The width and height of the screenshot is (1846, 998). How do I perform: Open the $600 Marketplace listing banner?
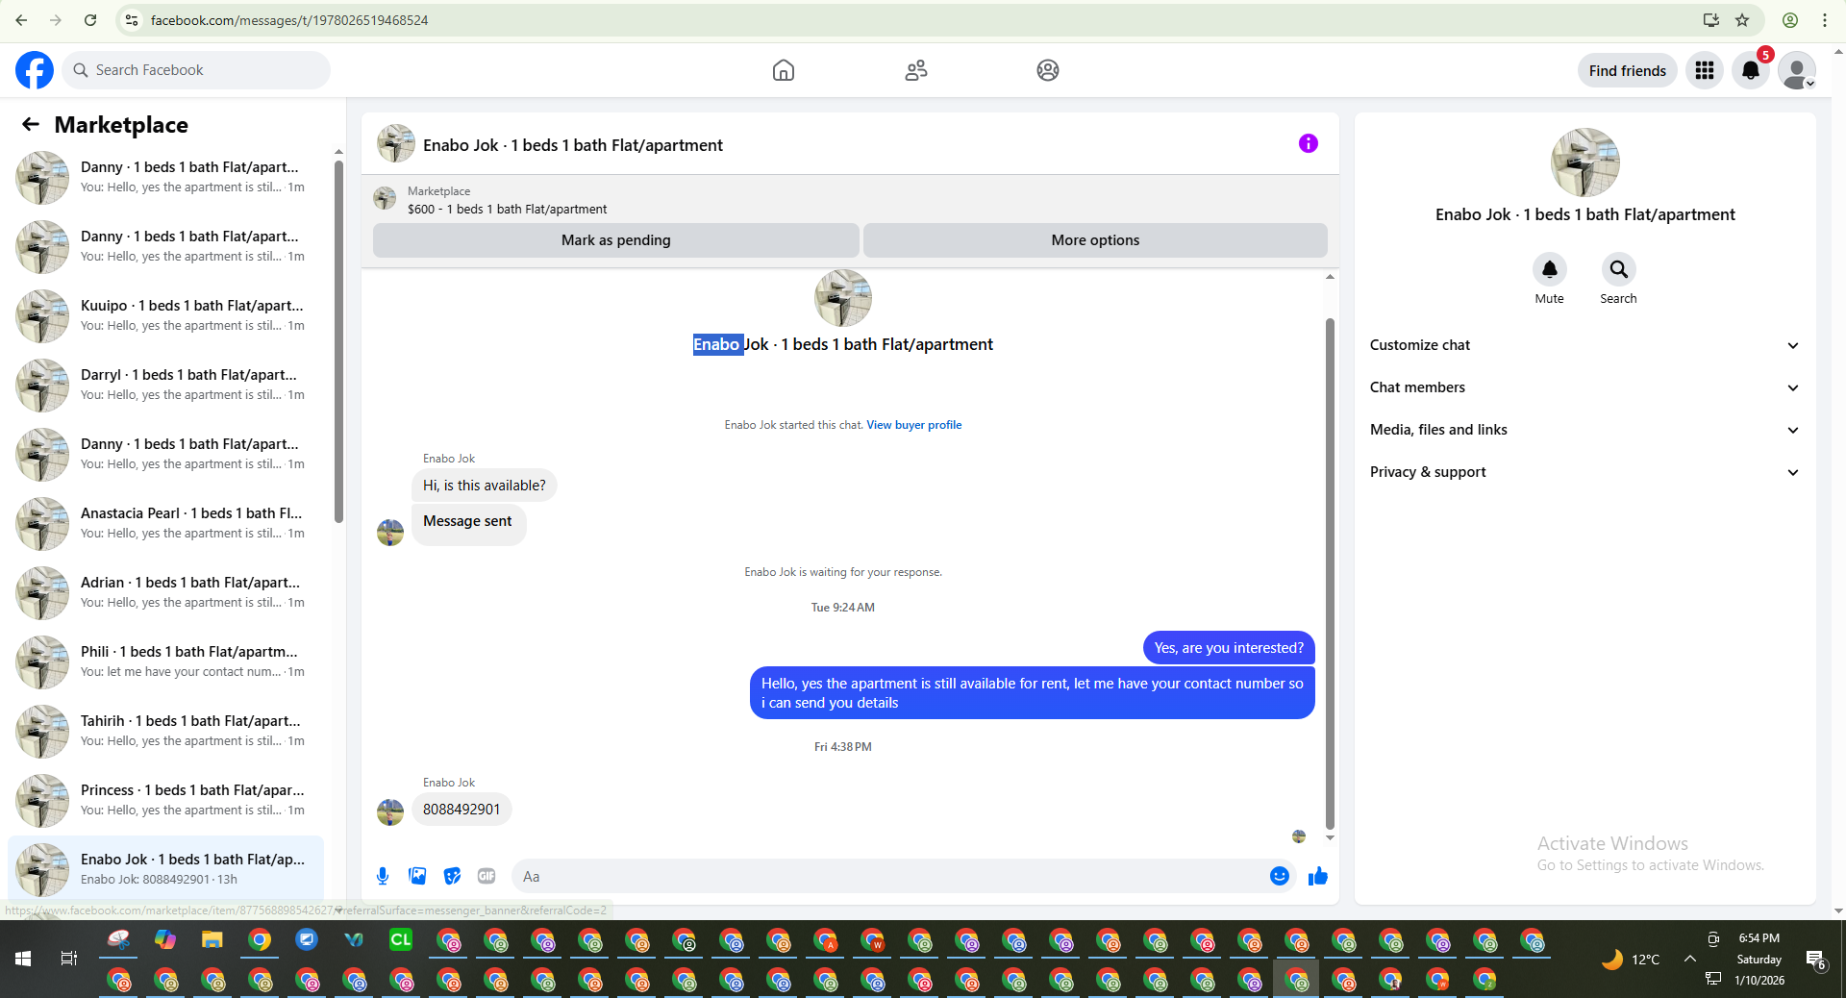click(x=850, y=200)
